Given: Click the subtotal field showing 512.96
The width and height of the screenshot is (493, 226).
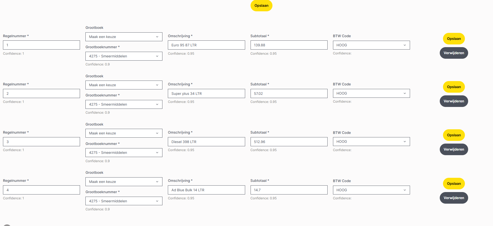Looking at the screenshot, I should pos(289,142).
